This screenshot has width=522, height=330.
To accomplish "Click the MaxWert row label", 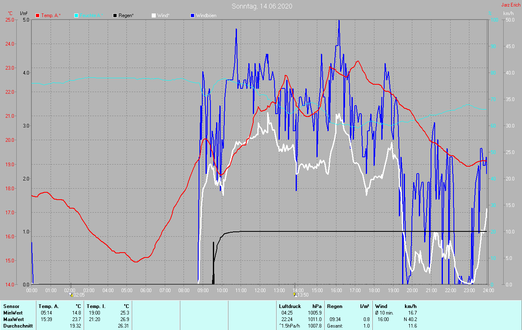I will tap(13, 319).
